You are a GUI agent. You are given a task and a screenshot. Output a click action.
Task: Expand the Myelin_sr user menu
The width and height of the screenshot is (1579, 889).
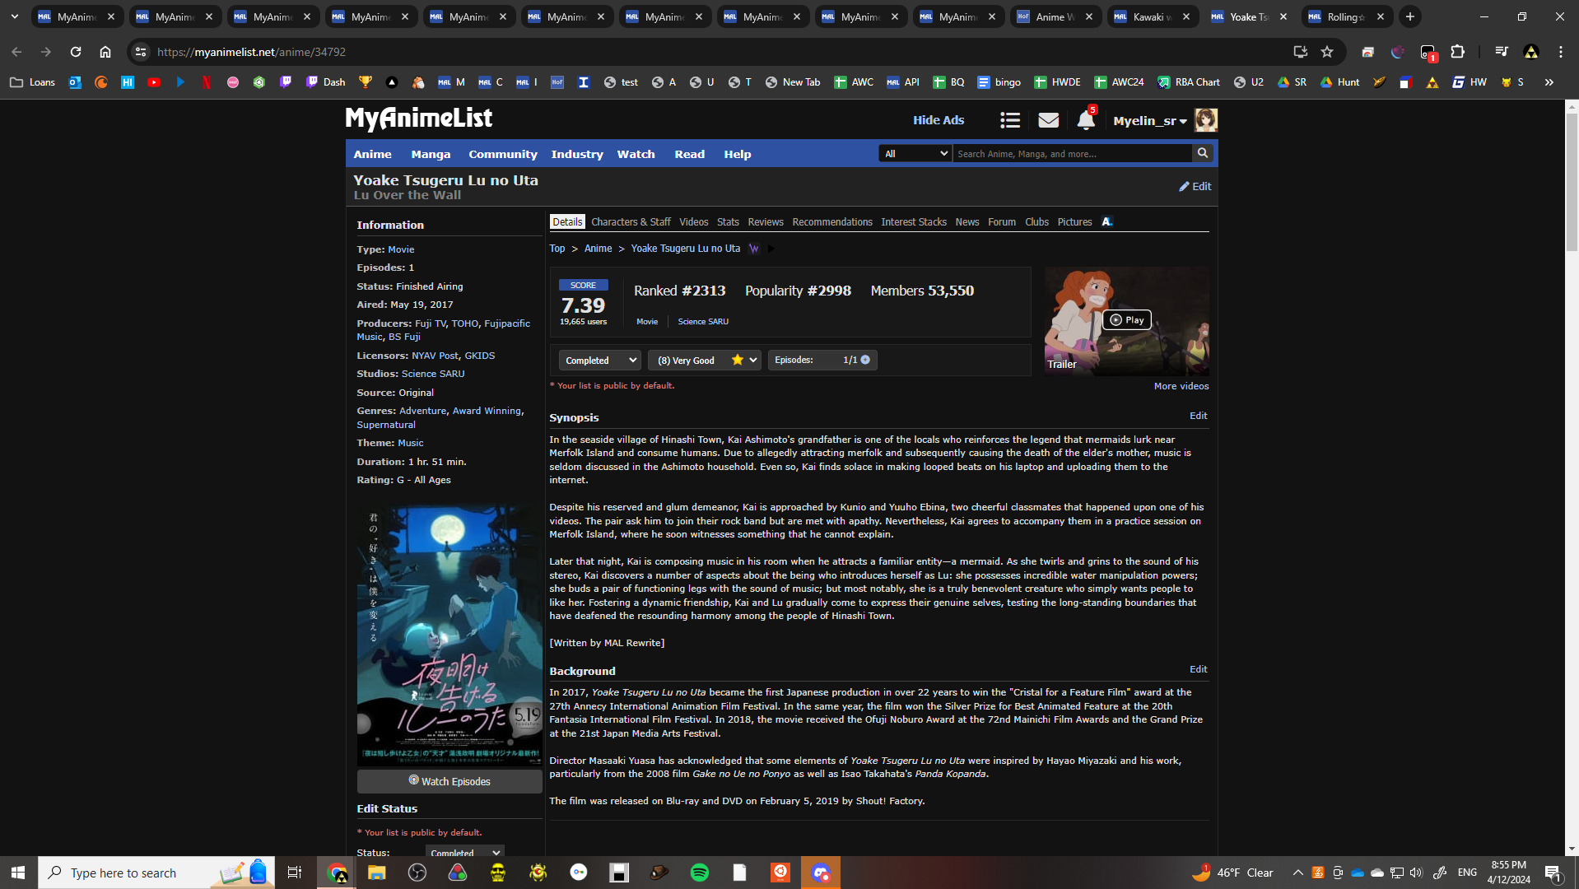click(1150, 120)
